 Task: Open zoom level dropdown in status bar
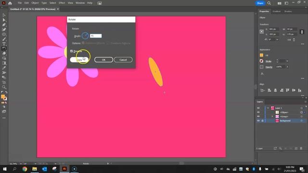click(x=21, y=163)
